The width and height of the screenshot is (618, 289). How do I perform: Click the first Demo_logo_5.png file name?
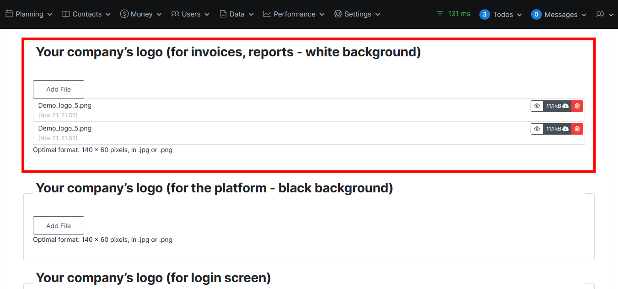pyautogui.click(x=65, y=105)
